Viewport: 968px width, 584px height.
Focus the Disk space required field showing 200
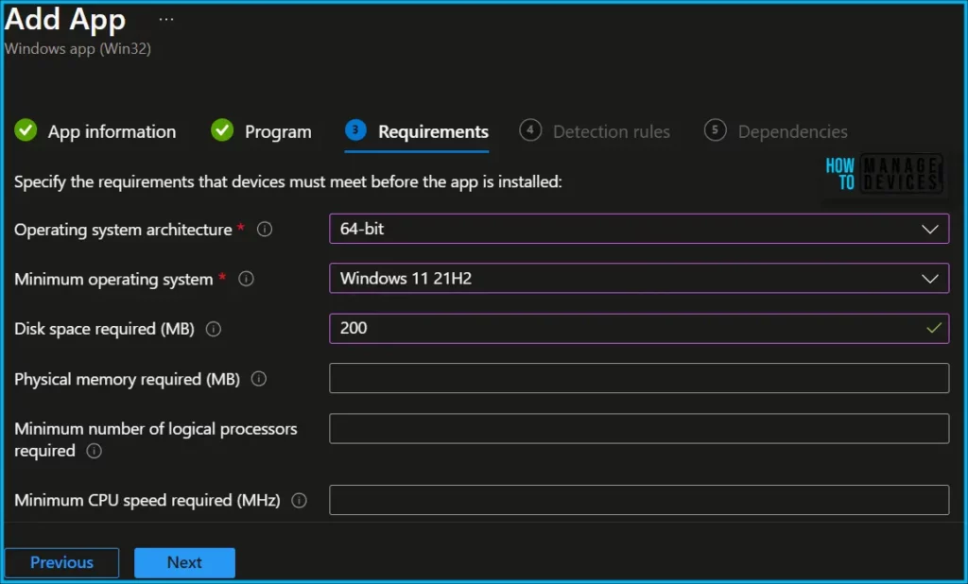pyautogui.click(x=639, y=329)
